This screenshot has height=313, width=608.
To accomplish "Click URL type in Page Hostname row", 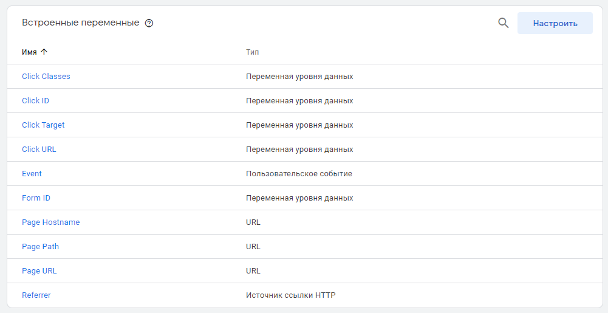I will pyautogui.click(x=253, y=222).
